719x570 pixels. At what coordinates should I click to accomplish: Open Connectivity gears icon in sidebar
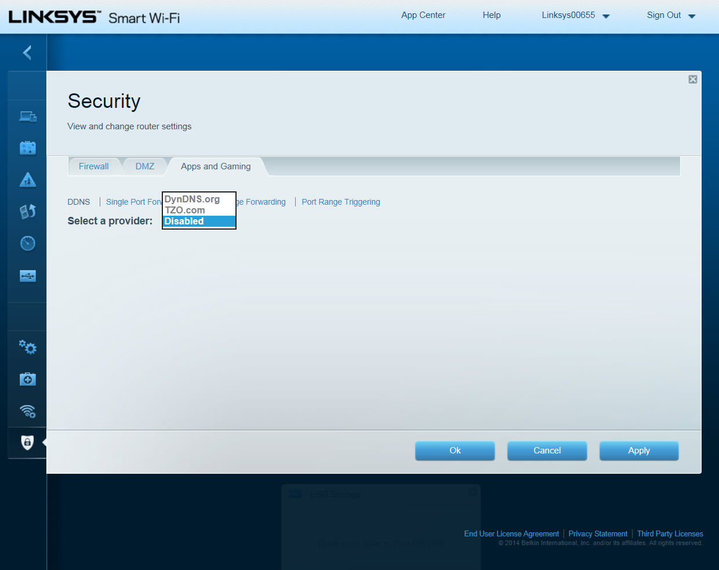pyautogui.click(x=28, y=347)
